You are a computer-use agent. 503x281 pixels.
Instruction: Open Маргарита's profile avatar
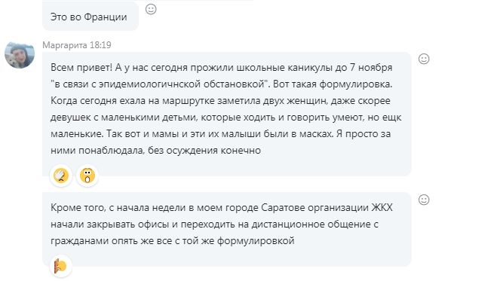[x=20, y=55]
